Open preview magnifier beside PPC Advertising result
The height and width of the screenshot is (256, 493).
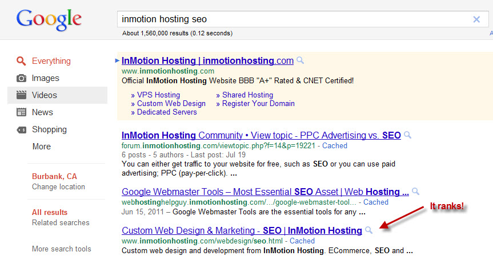[408, 135]
